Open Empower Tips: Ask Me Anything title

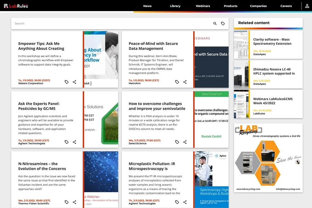pos(41,46)
